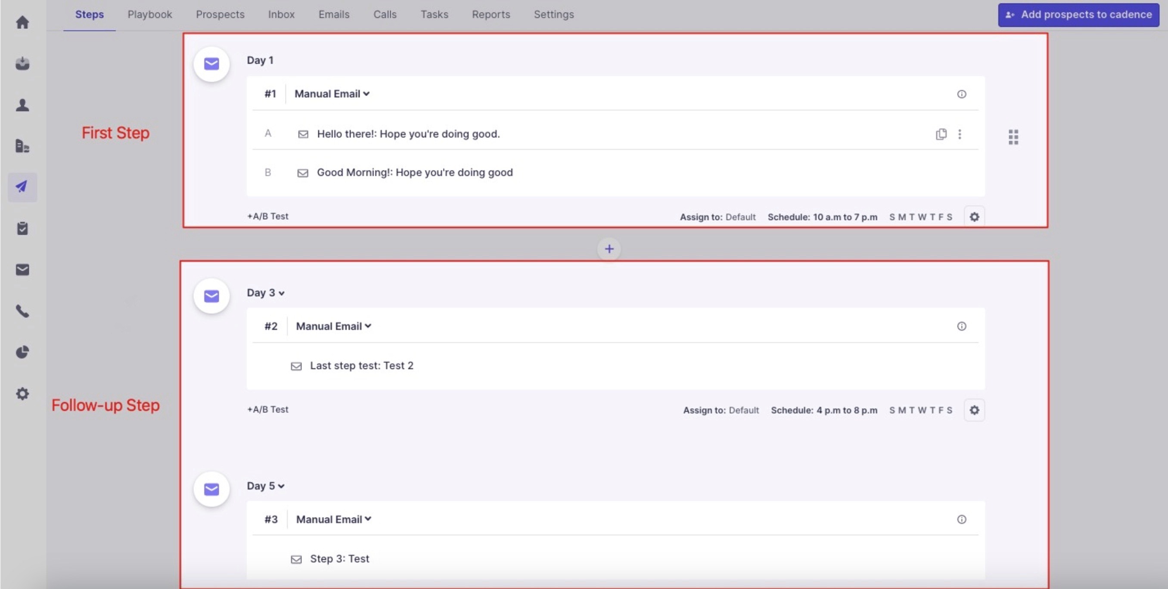Image resolution: width=1168 pixels, height=589 pixels.
Task: Open gear settings for Day 3 schedule
Action: [974, 410]
